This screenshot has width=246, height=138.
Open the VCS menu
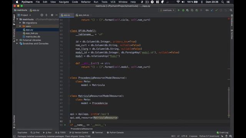(x=113, y=2)
